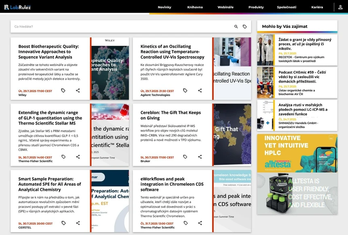Tag the Kinetics of an Oscillating Reaction card
Viewport: 348px width, 235px height.
pos(185,91)
